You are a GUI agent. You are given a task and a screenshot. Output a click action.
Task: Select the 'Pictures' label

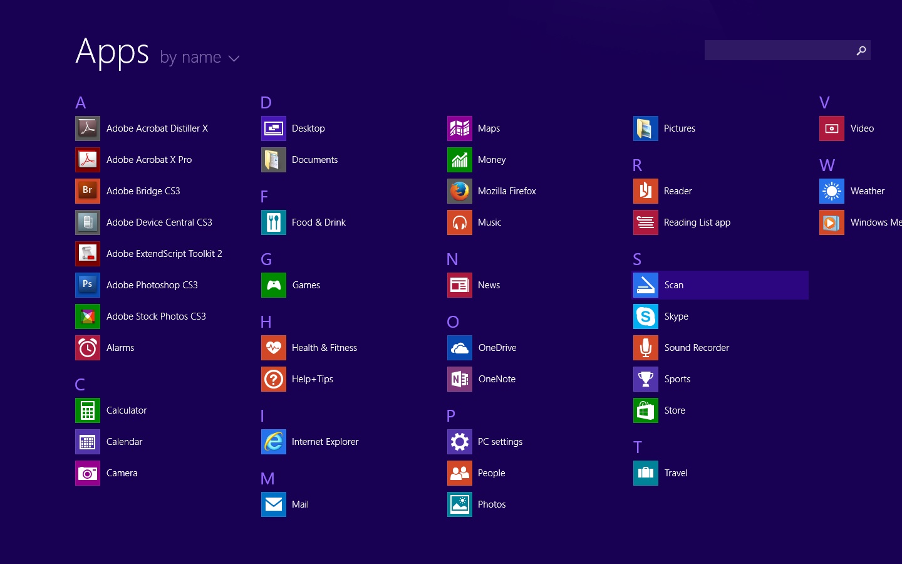680,128
